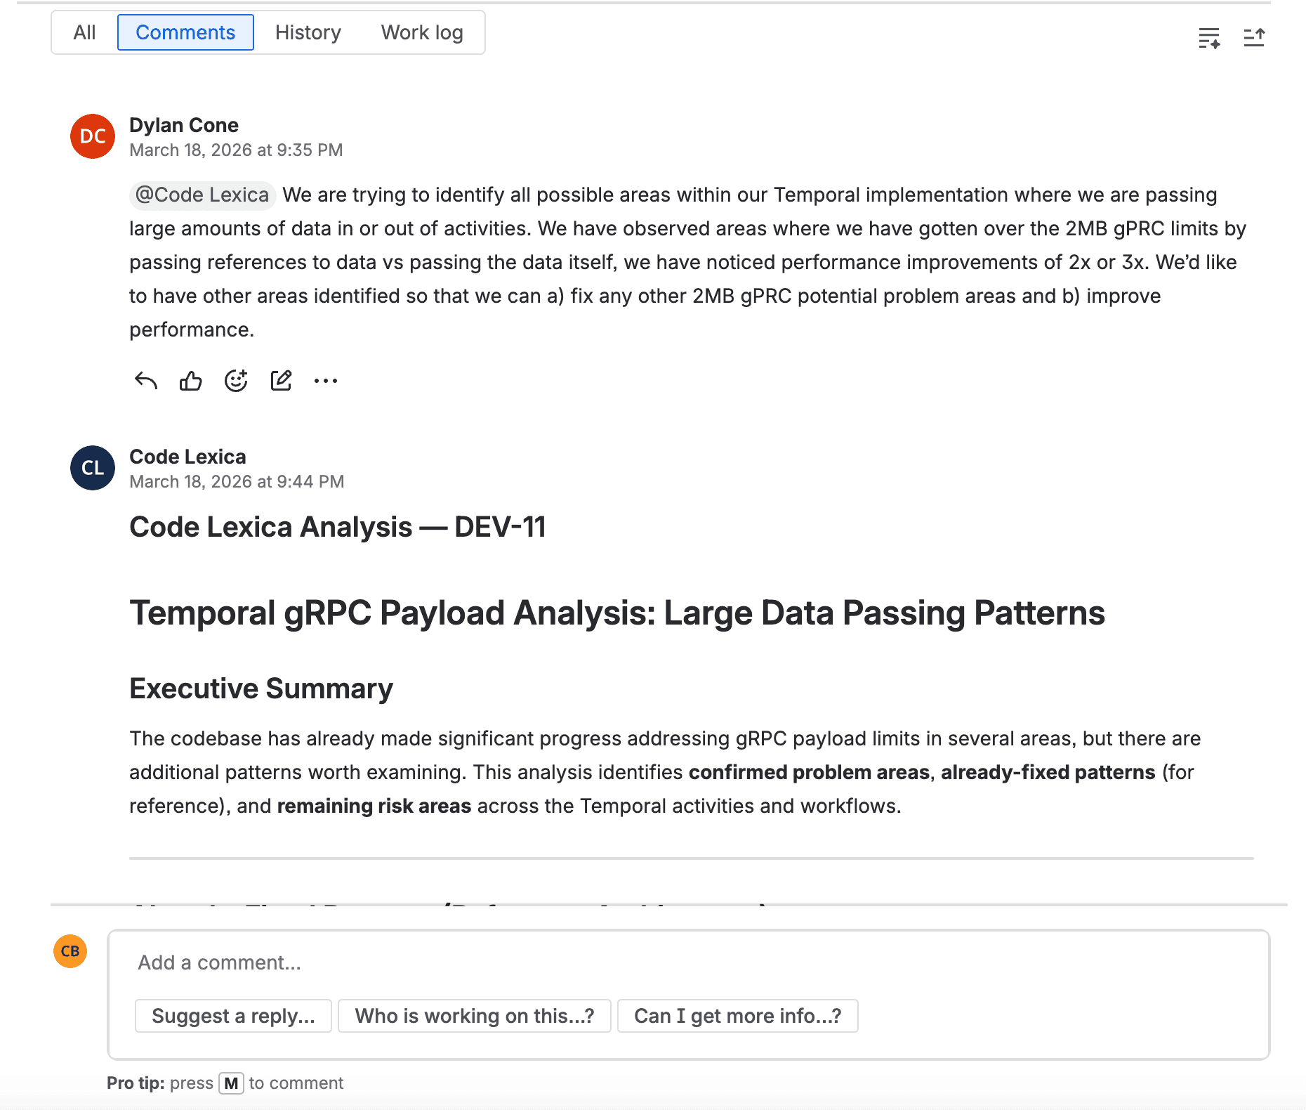Edit Dylan Cone's comment

tap(281, 380)
